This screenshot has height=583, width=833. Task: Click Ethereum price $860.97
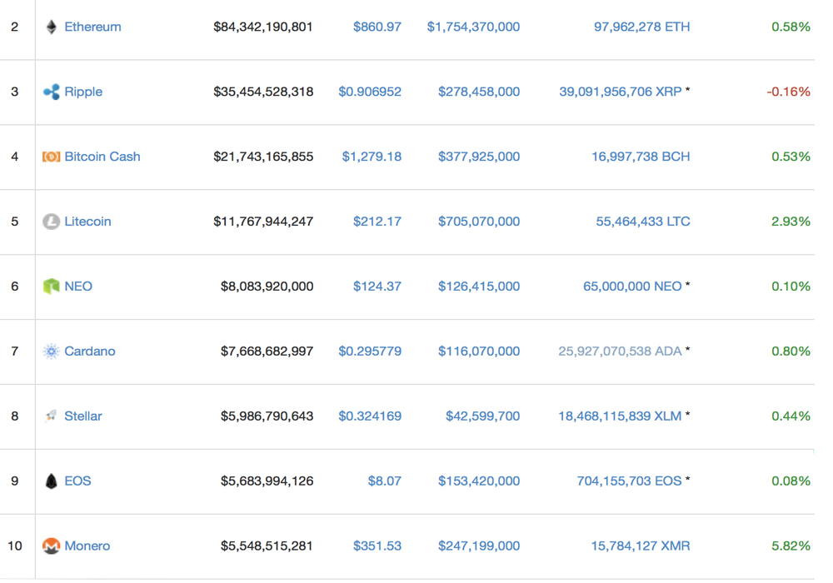[x=377, y=27]
